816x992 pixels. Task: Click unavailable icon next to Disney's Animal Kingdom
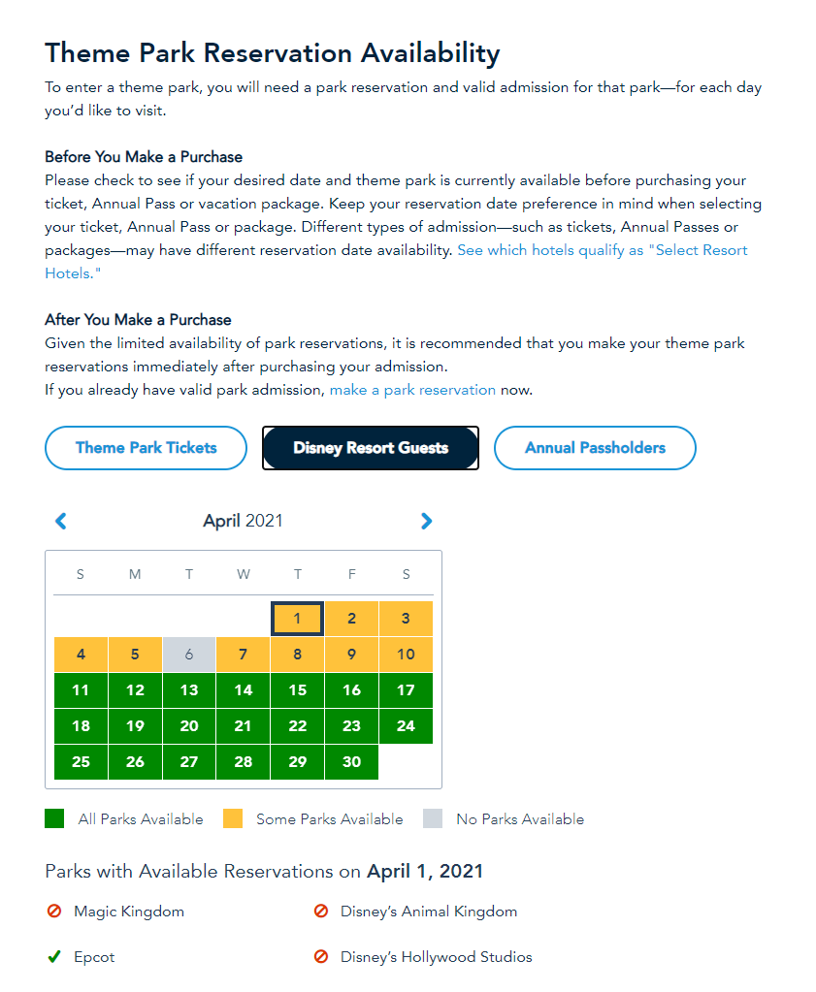pos(321,912)
